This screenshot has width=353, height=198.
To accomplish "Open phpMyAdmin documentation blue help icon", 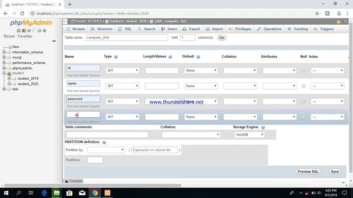I will coord(29,30).
